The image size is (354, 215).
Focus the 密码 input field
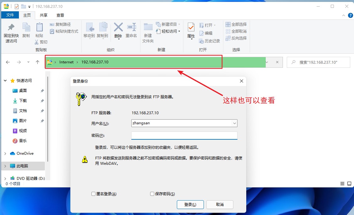point(184,135)
